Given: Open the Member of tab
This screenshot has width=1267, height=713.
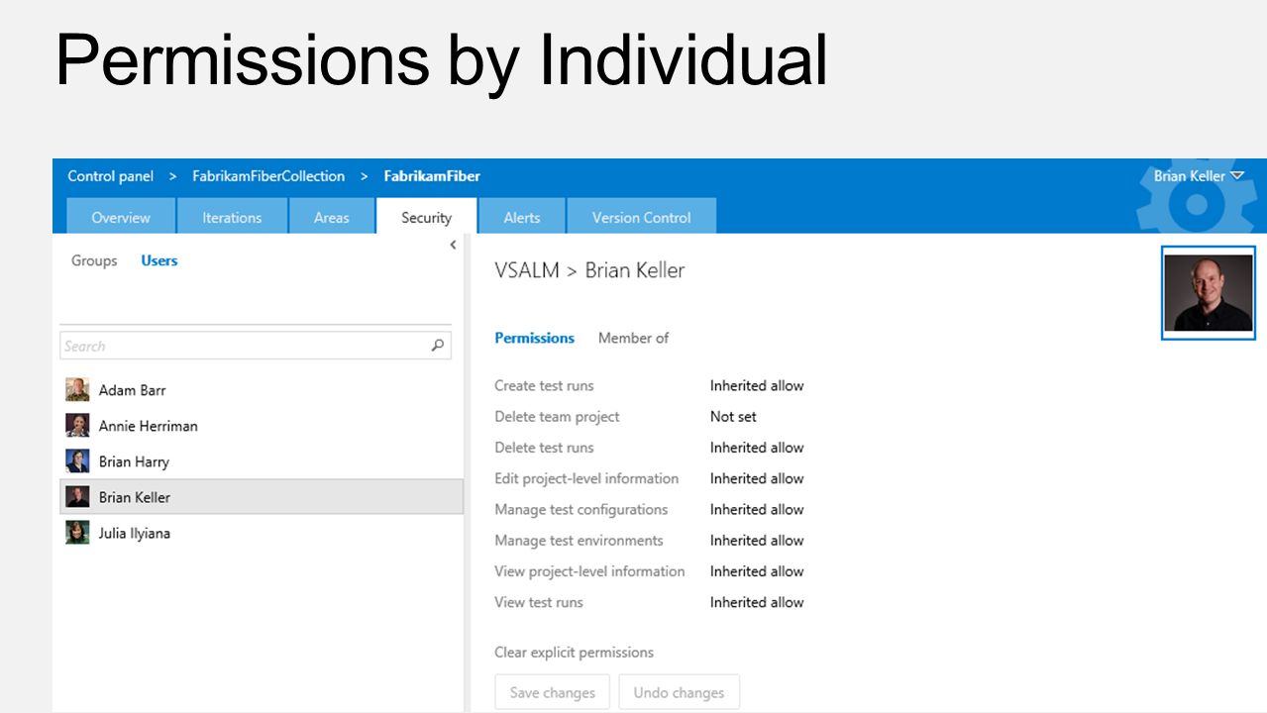Looking at the screenshot, I should pos(633,338).
